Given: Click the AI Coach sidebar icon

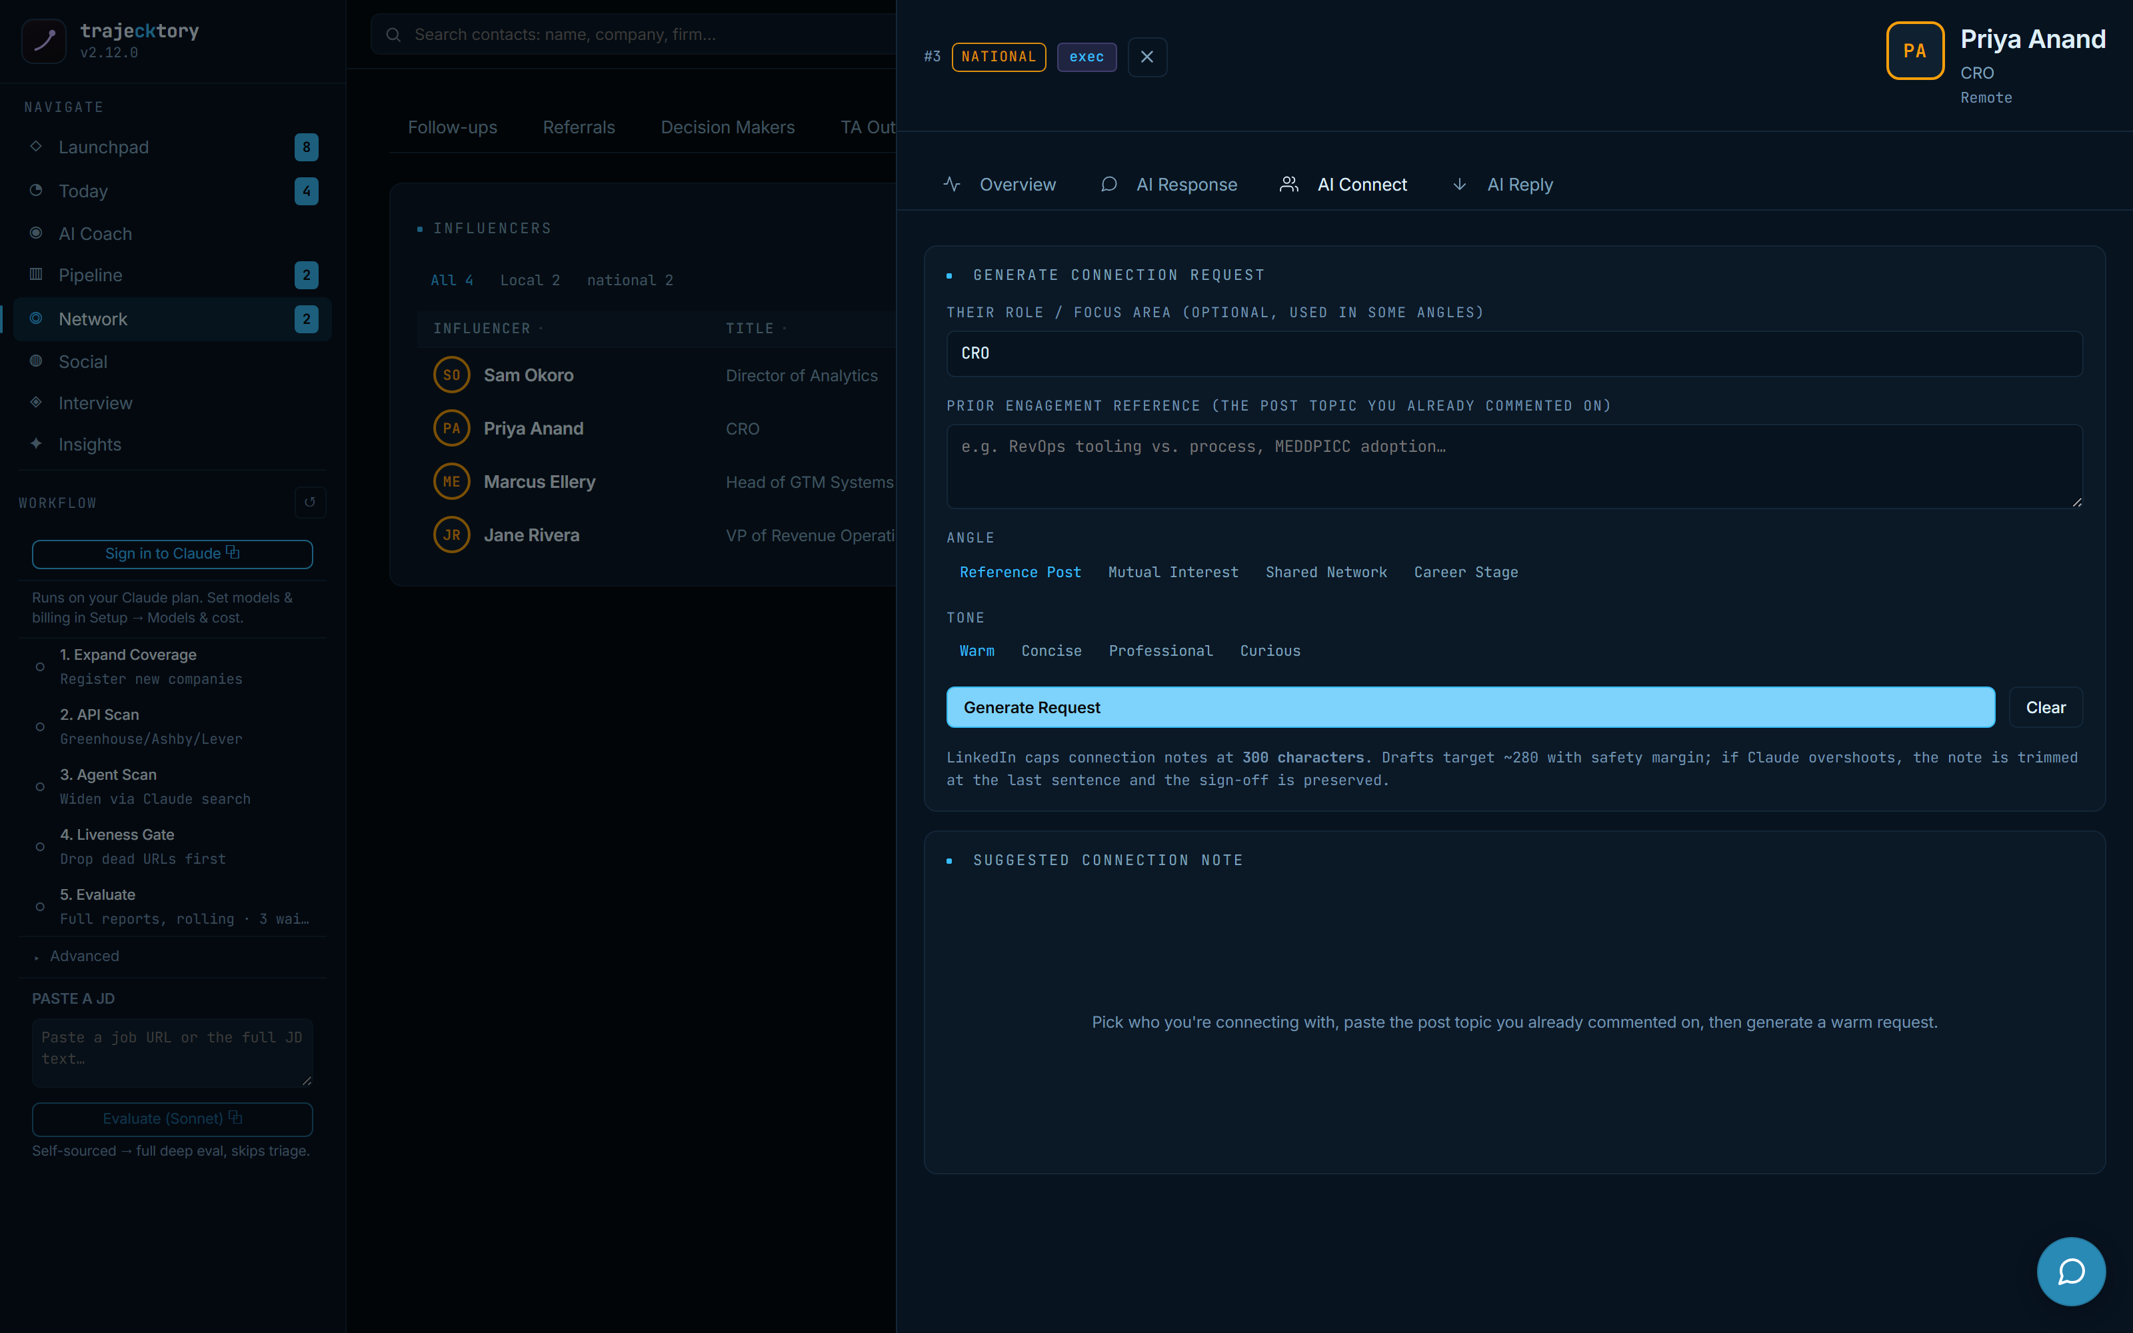Looking at the screenshot, I should 36,233.
